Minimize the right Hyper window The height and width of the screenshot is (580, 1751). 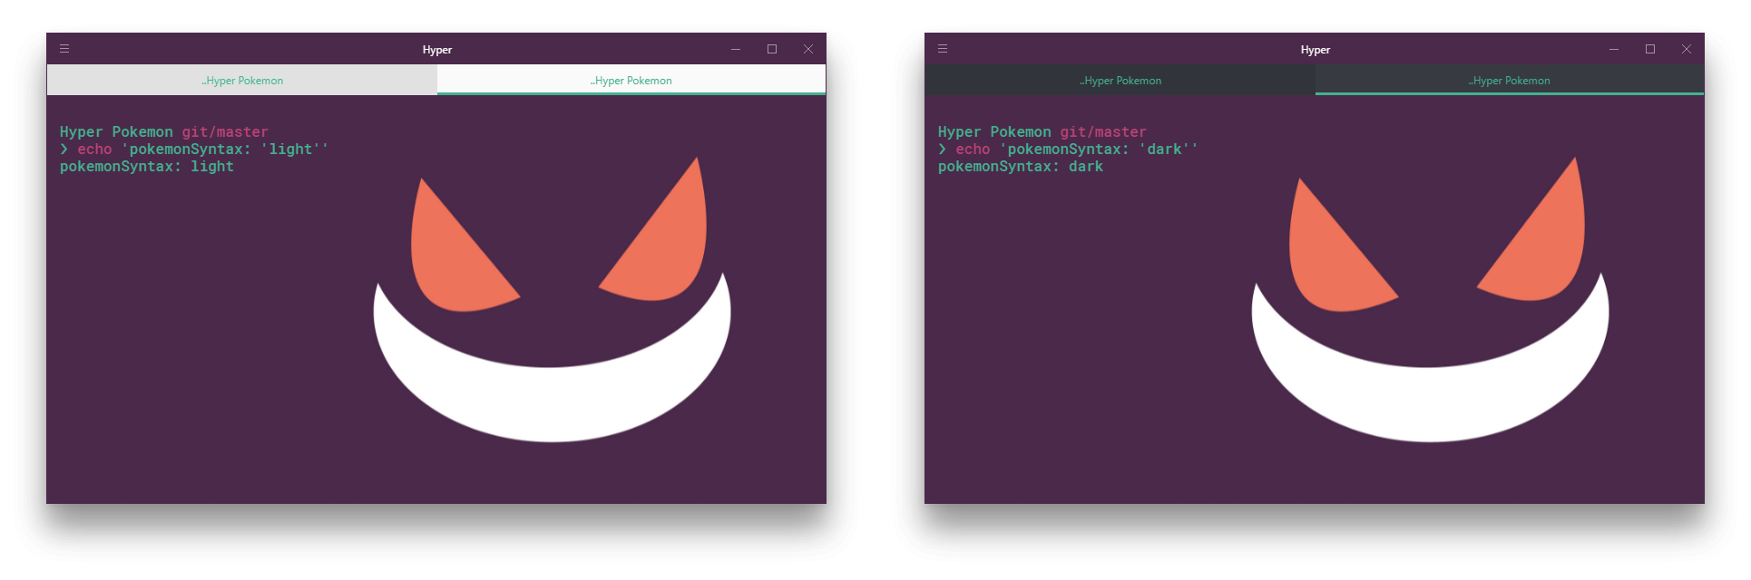(1614, 49)
